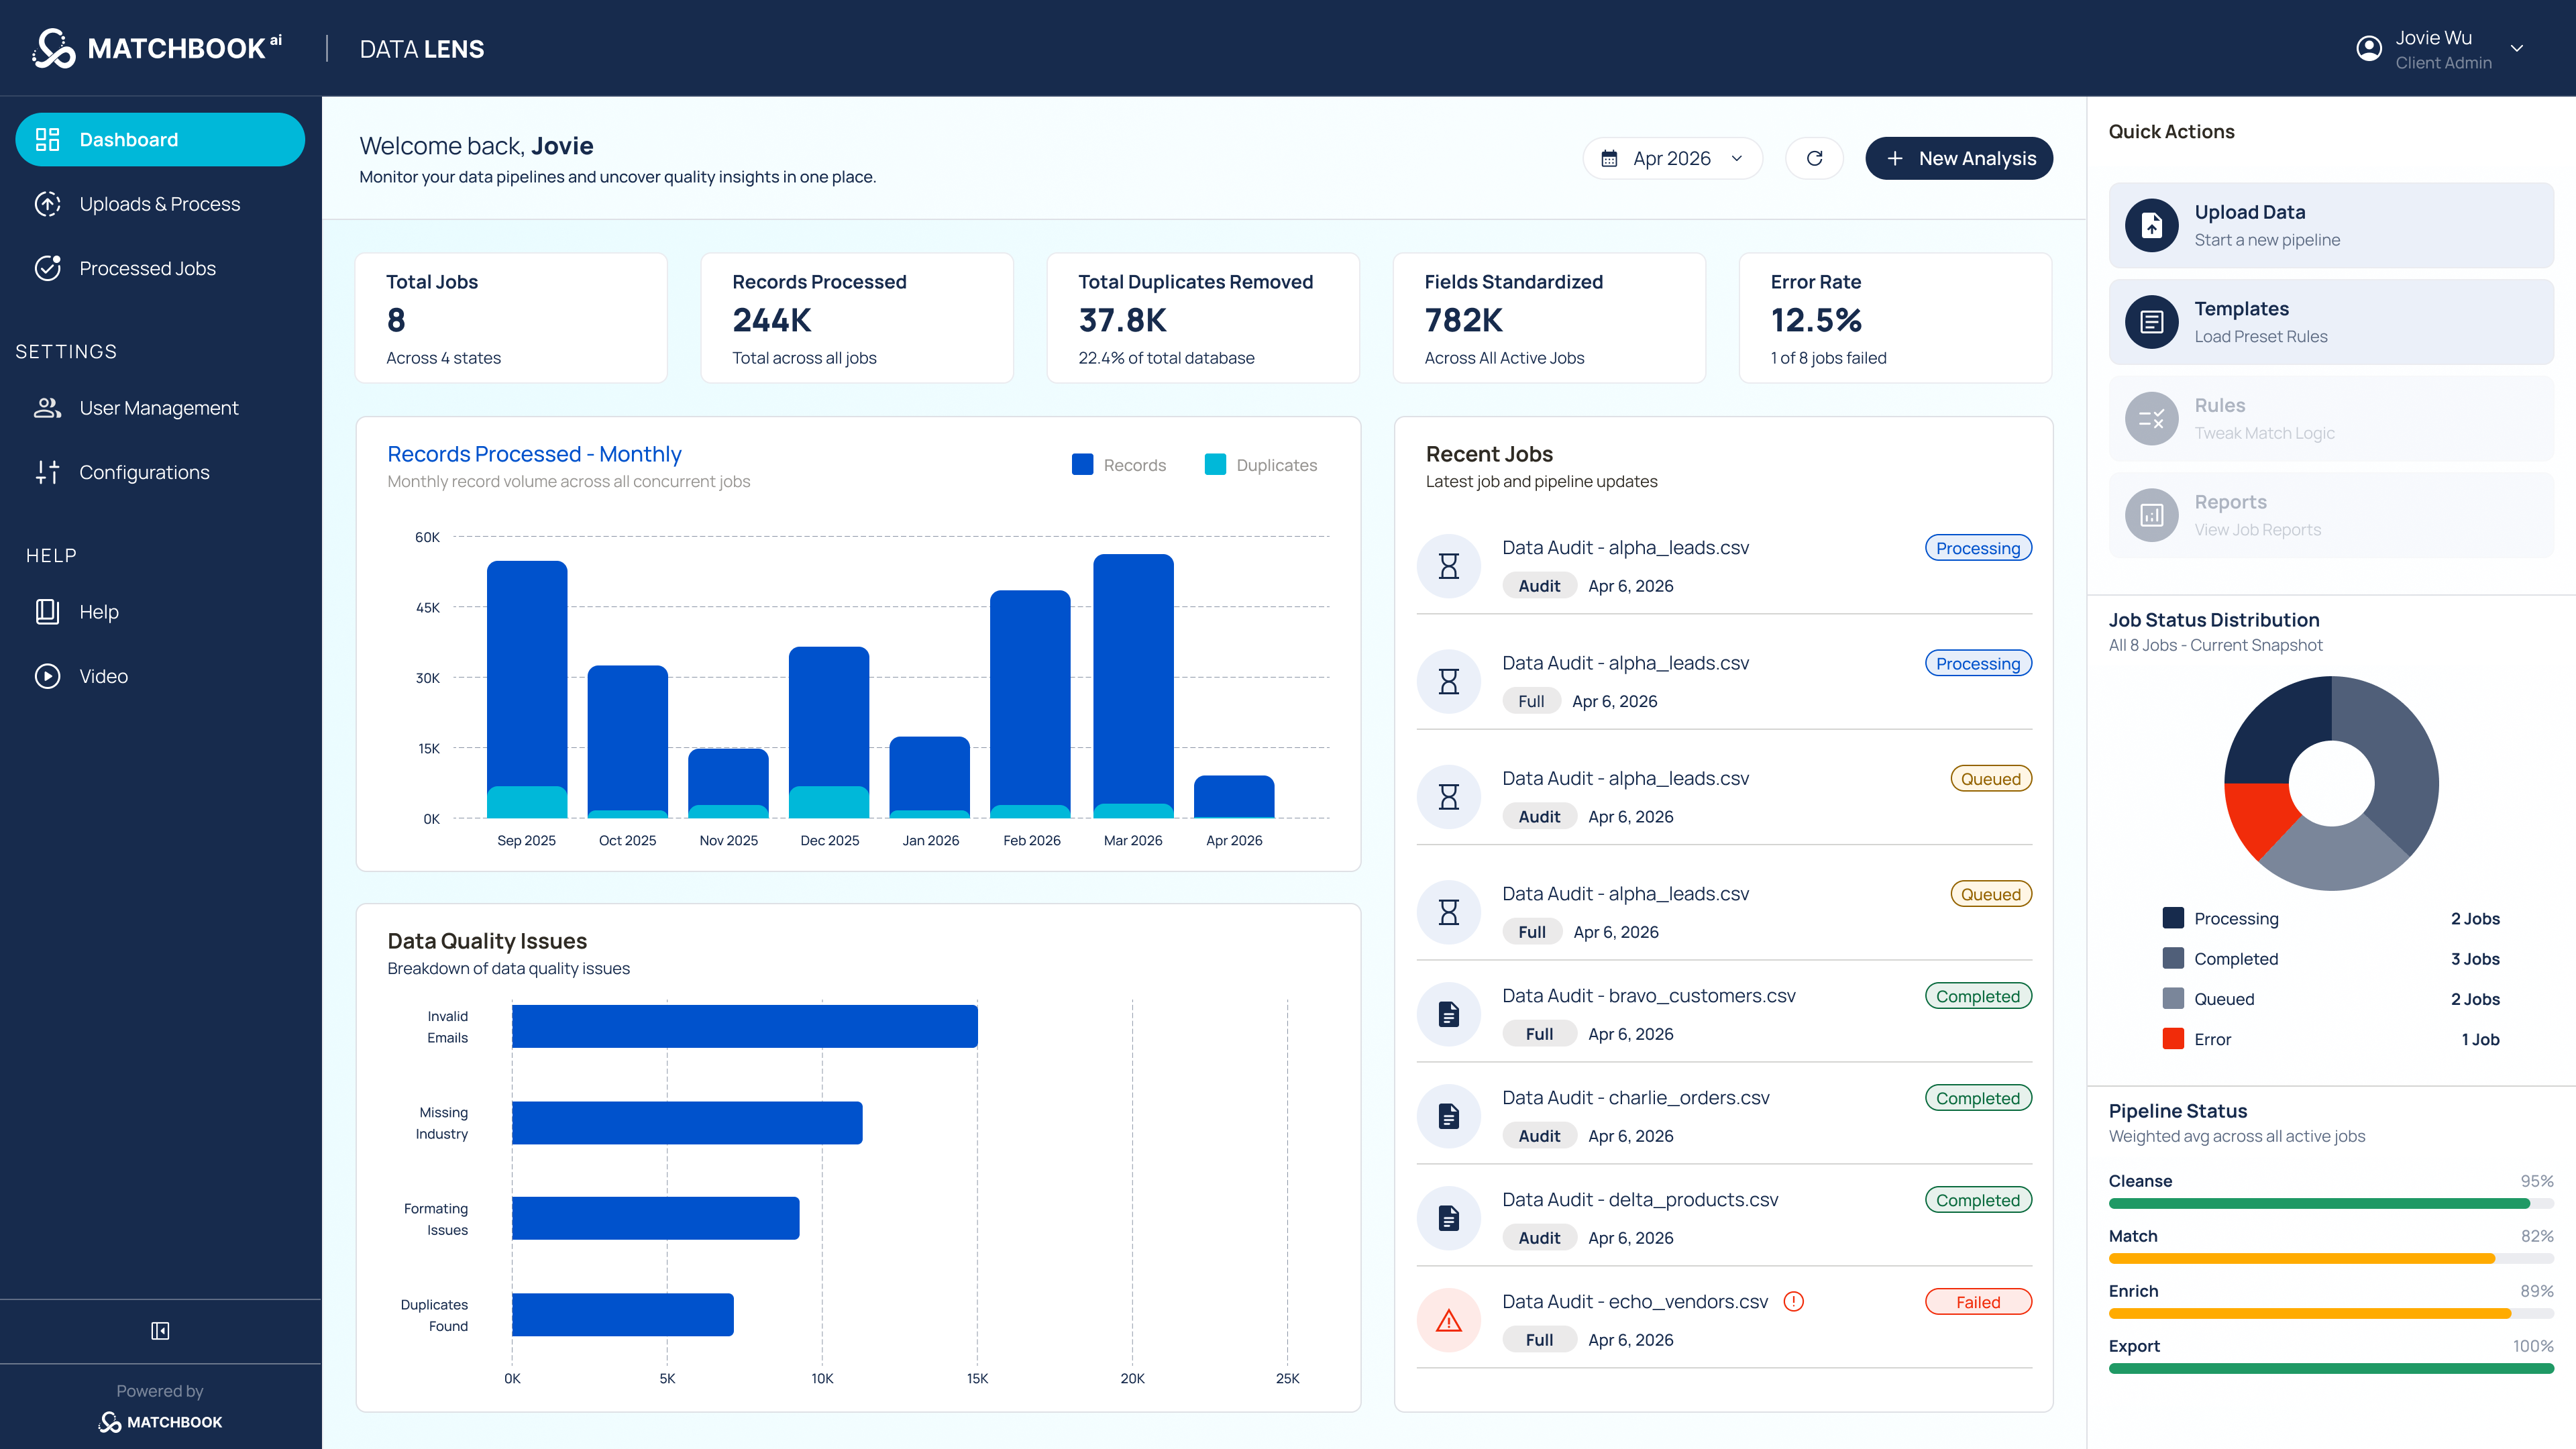Click the Video play circle icon

47,676
